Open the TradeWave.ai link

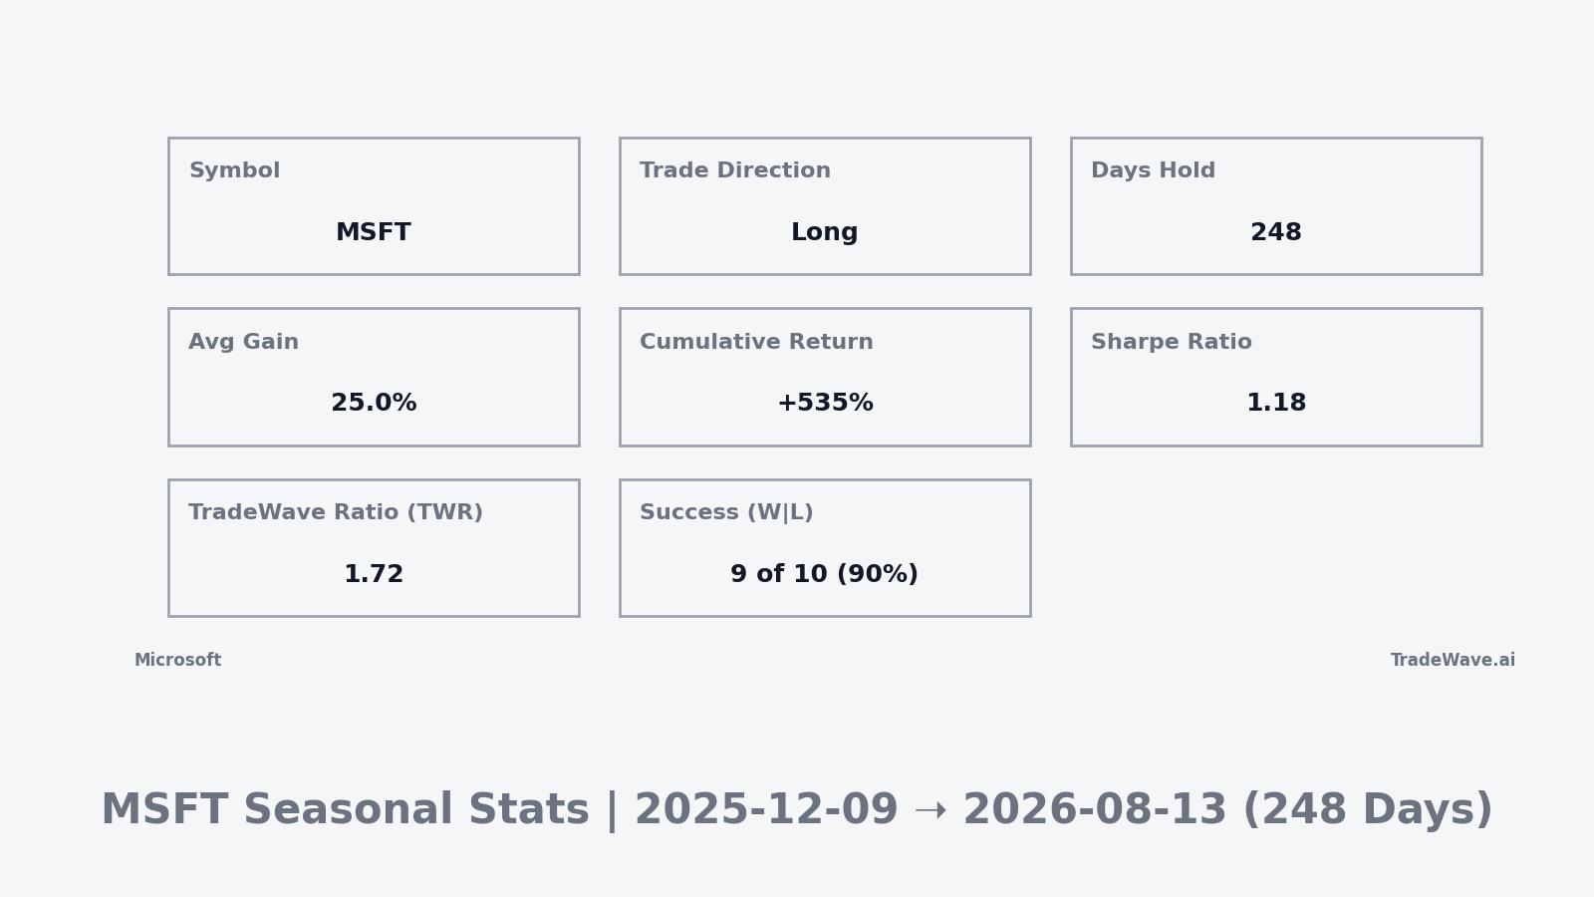tap(1453, 661)
